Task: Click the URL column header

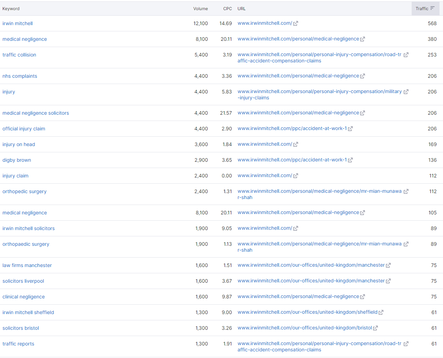Action: point(241,9)
